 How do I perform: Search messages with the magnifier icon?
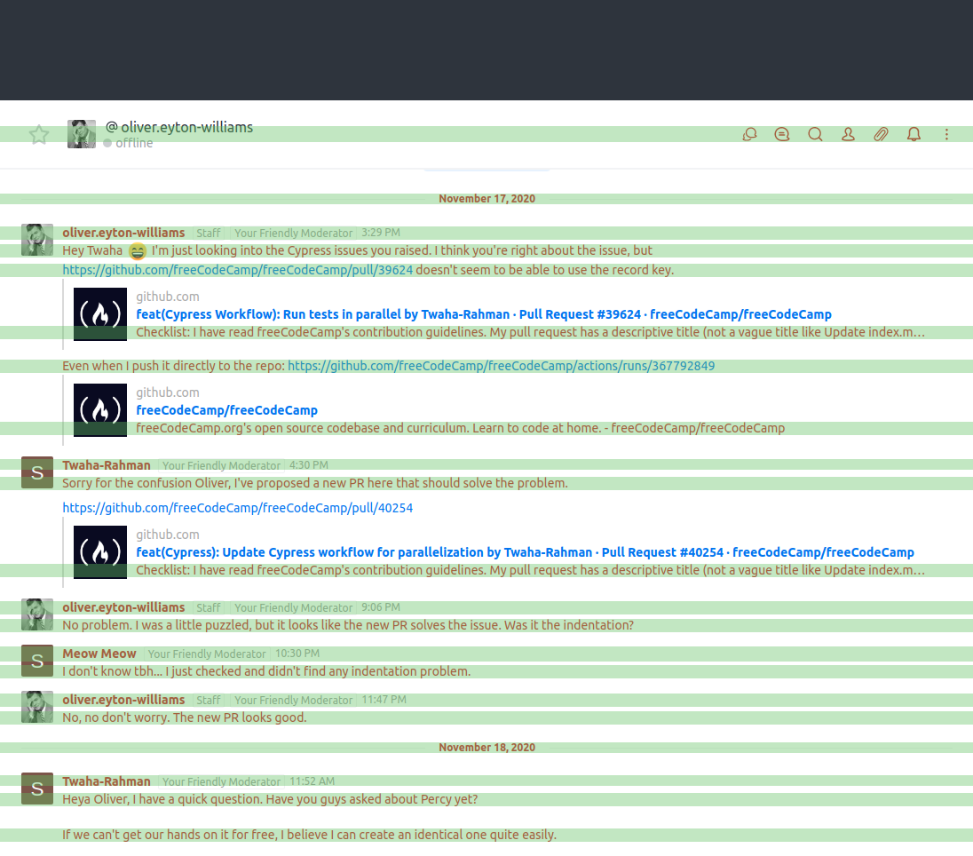[815, 134]
